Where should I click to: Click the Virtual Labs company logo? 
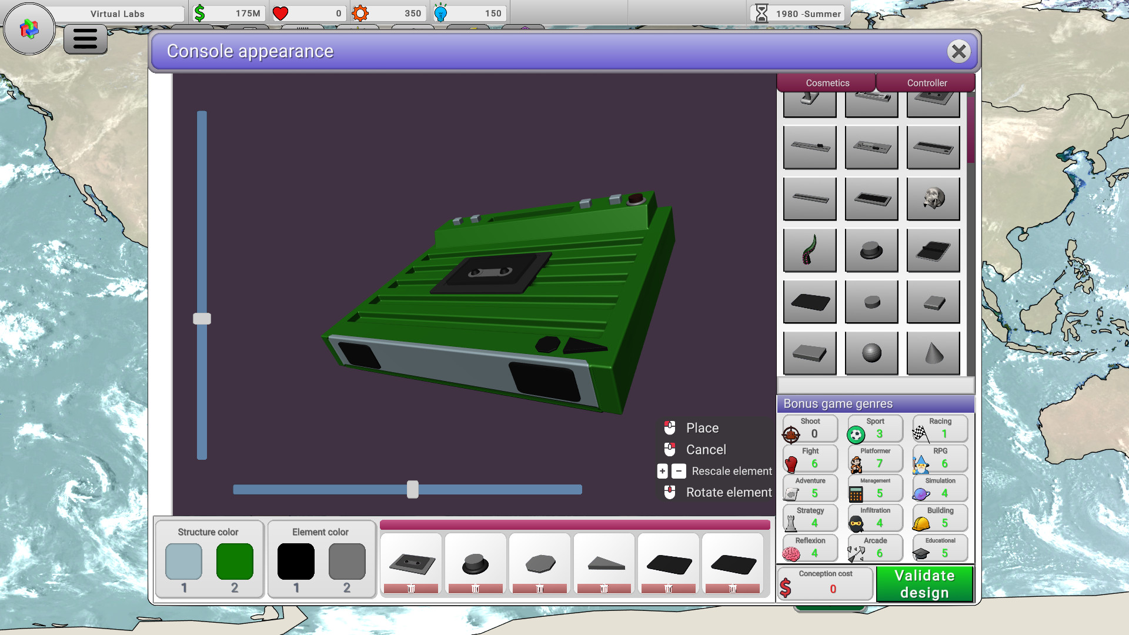tap(29, 28)
